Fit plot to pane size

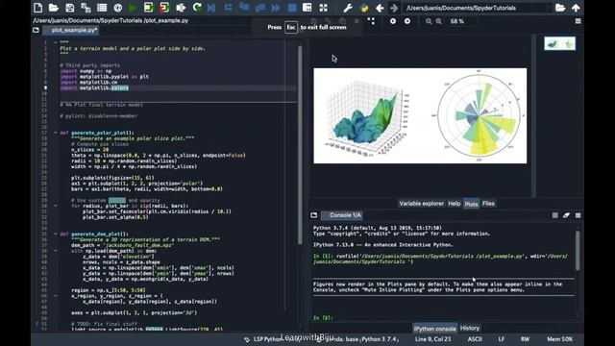pyautogui.click(x=371, y=21)
